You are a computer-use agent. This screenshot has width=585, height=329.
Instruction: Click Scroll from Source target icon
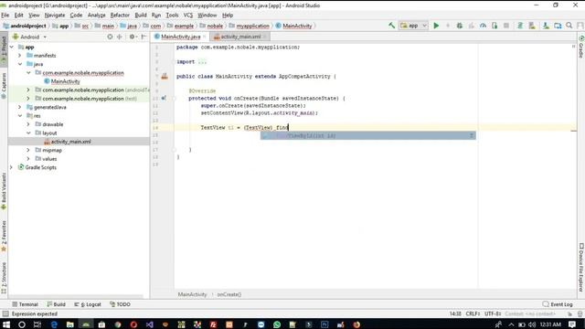(x=110, y=37)
